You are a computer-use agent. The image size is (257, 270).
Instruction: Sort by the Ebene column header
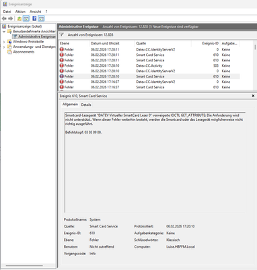[73, 43]
